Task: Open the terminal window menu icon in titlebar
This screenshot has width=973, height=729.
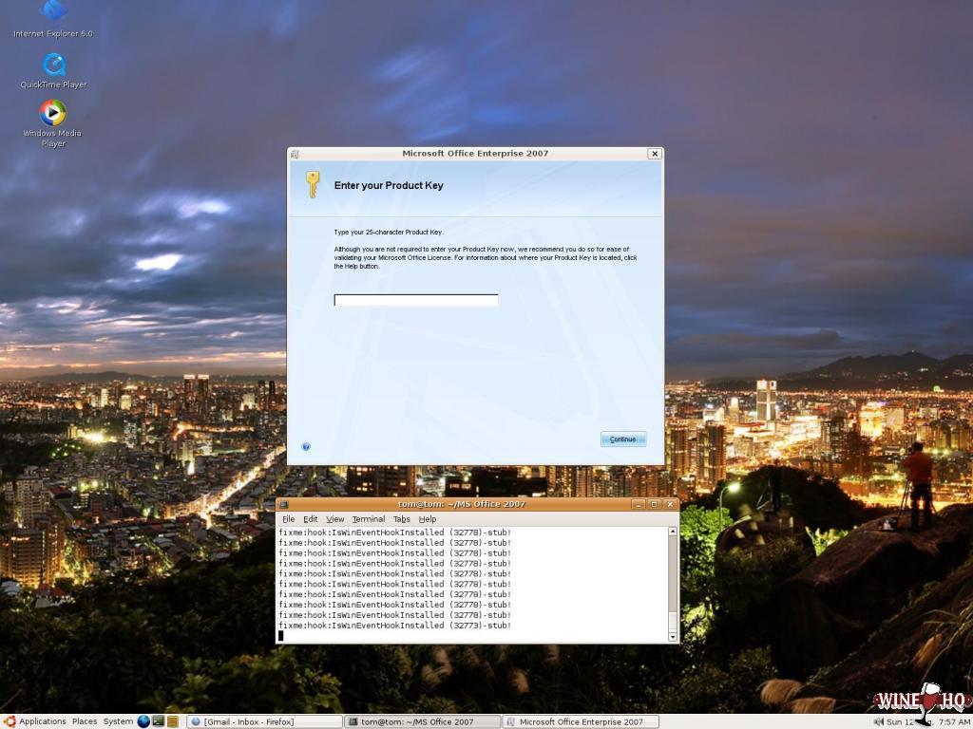Action: pos(283,505)
